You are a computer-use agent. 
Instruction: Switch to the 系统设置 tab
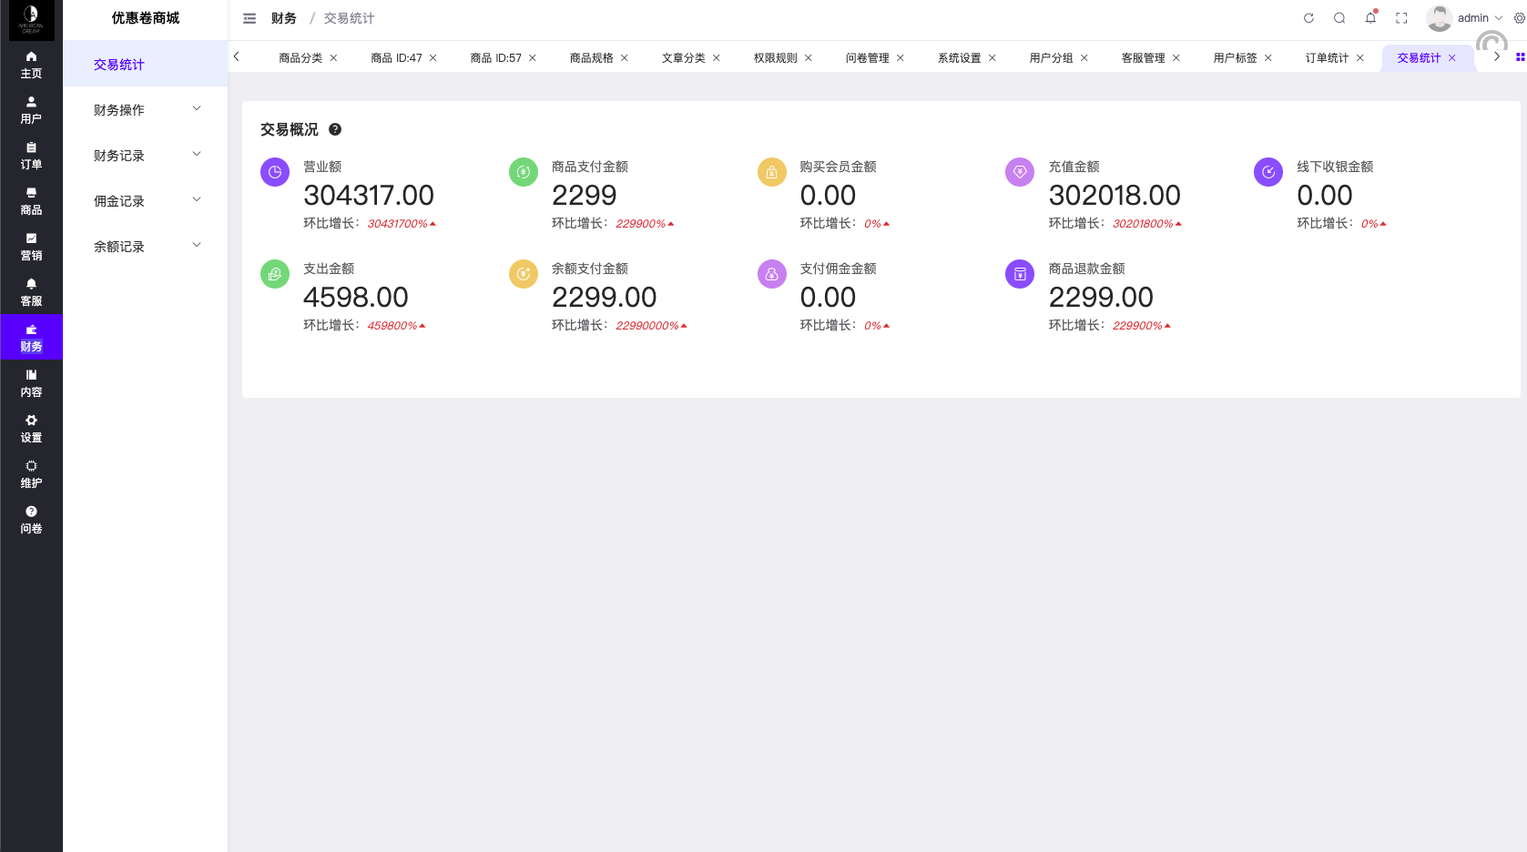point(959,58)
